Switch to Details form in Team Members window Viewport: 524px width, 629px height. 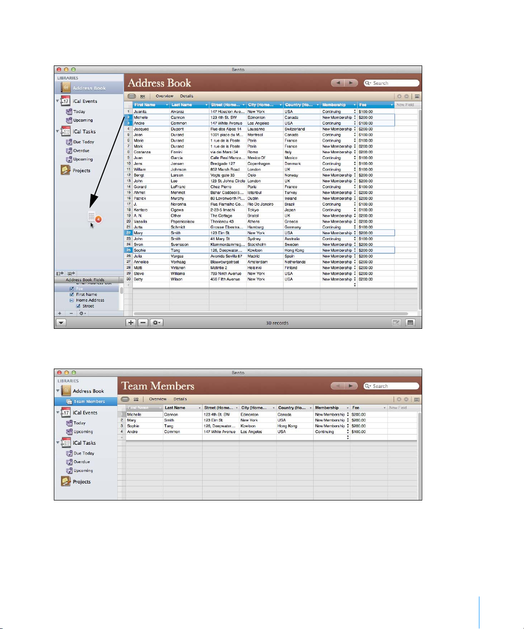(180, 399)
